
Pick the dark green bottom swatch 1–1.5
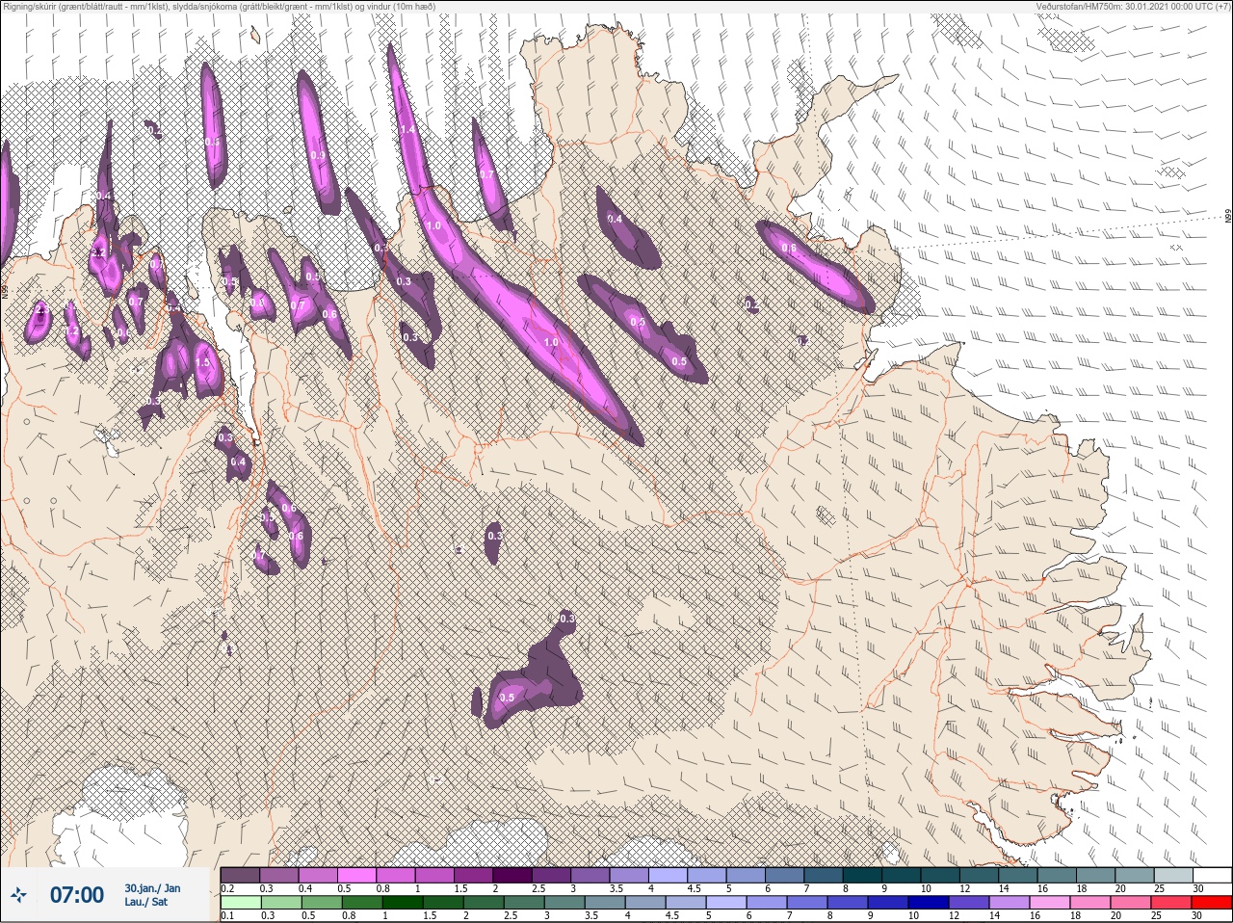click(402, 903)
